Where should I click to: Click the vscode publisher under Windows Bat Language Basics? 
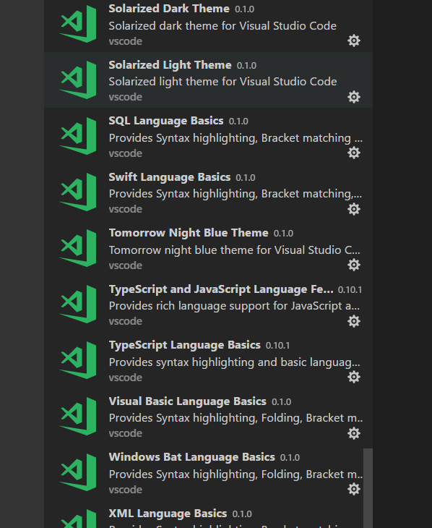125,490
